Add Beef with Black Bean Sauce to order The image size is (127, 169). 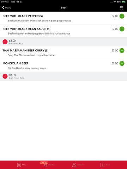pyautogui.click(x=122, y=29)
